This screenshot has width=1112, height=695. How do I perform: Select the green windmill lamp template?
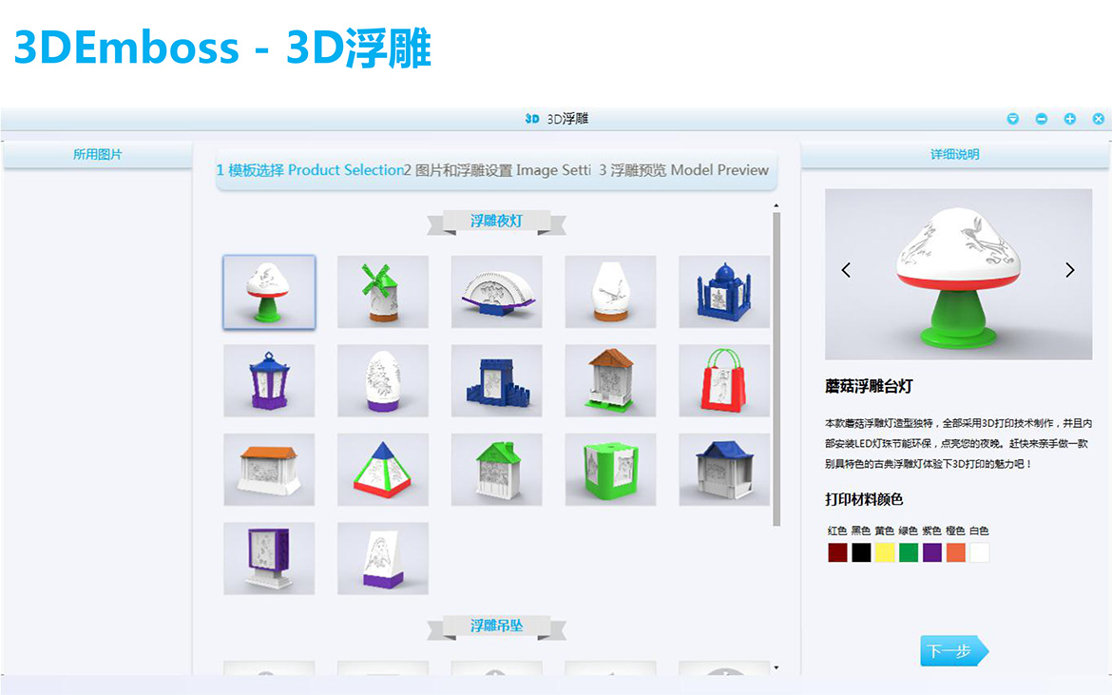coord(383,292)
